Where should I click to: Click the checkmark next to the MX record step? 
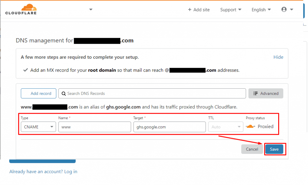[25, 70]
